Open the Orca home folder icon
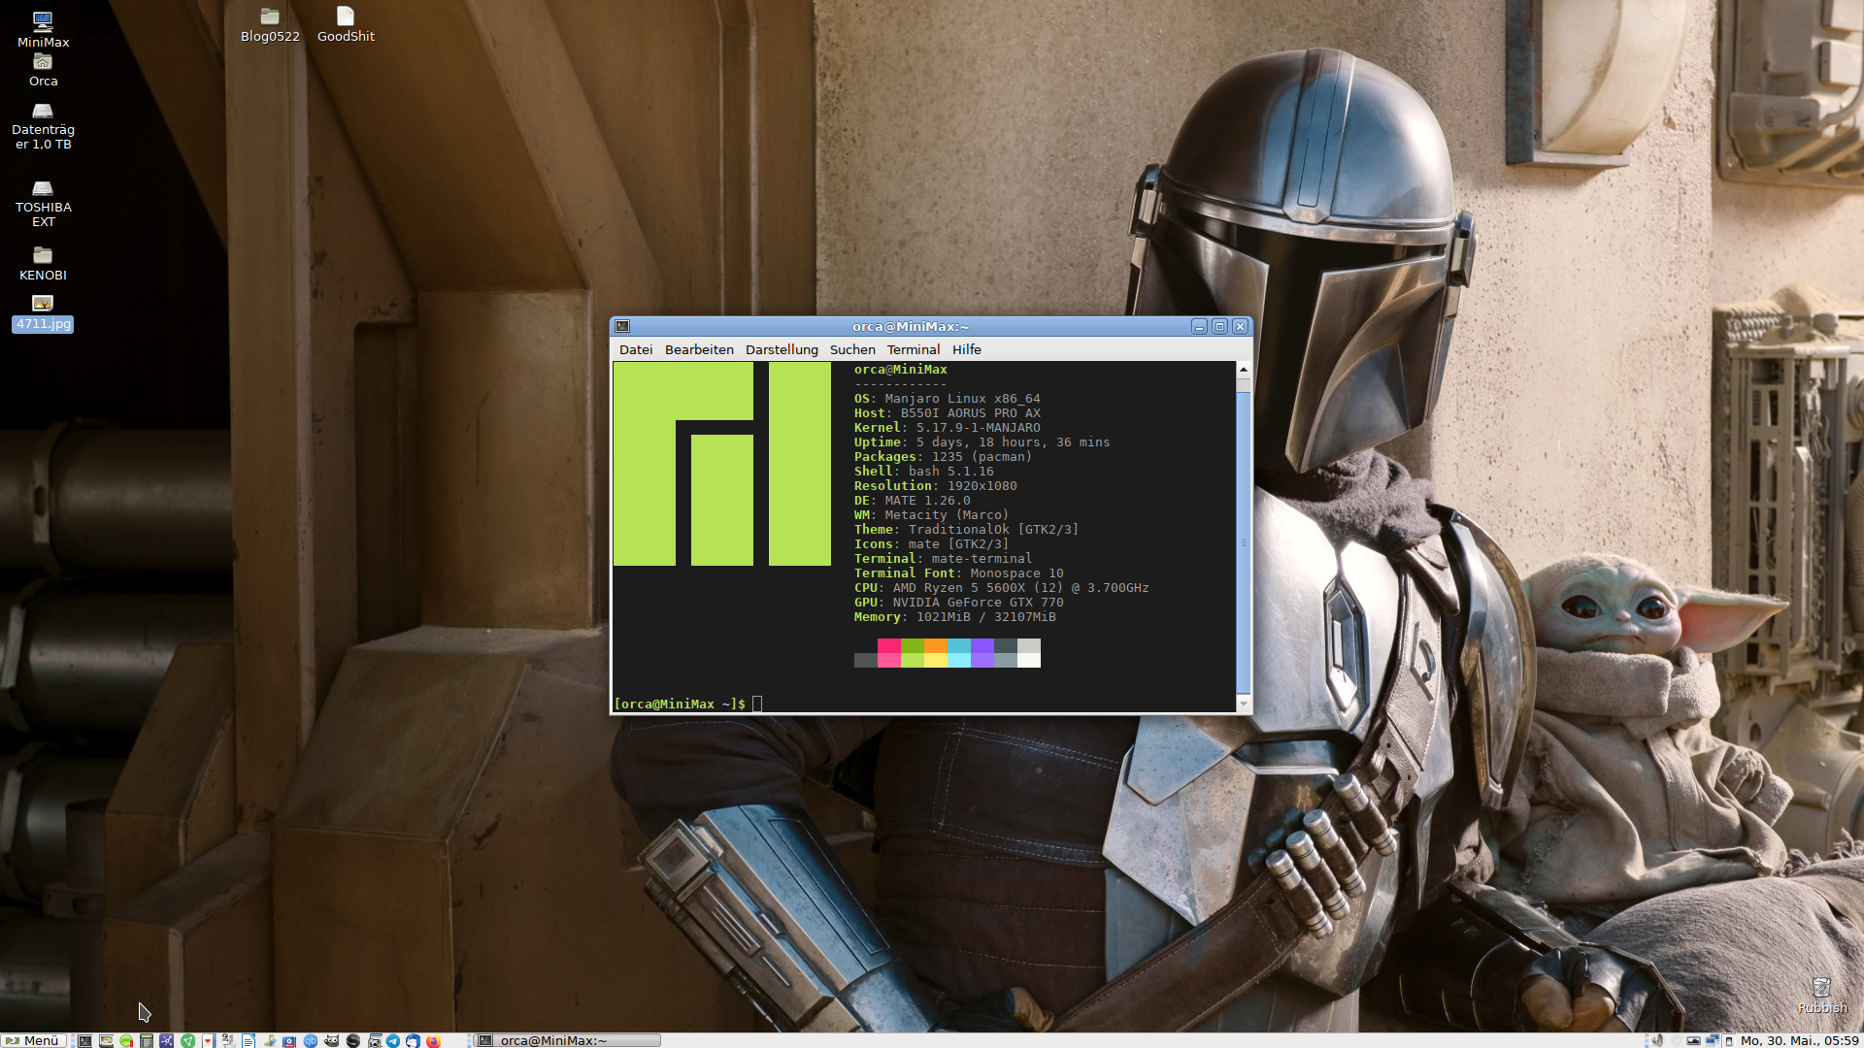Image resolution: width=1864 pixels, height=1048 pixels. click(43, 70)
